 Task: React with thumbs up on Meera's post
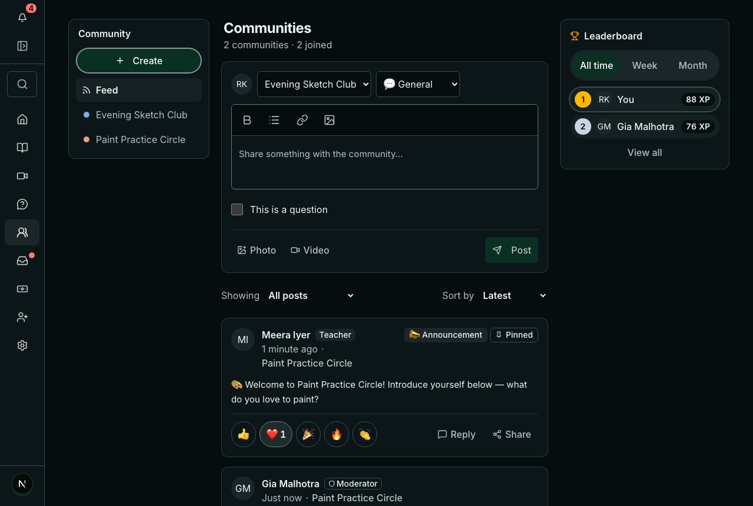[x=244, y=434]
